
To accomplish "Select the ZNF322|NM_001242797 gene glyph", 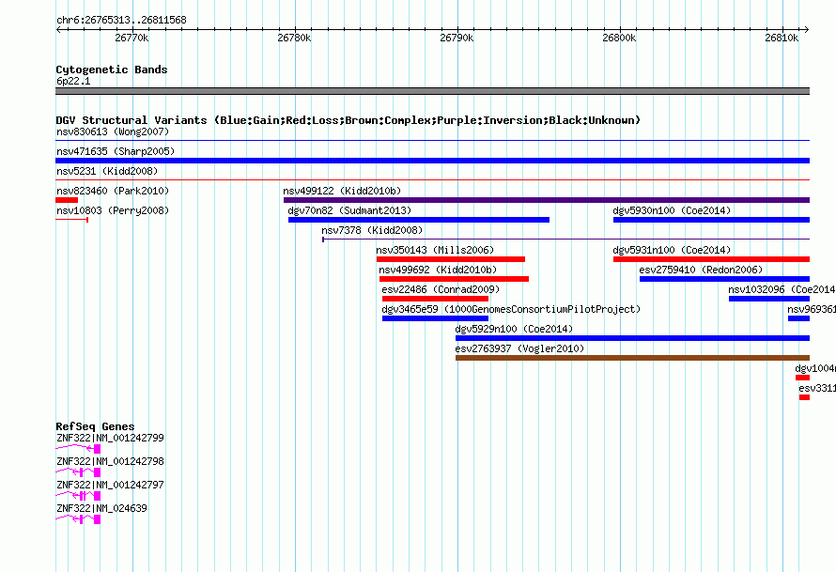I will pos(78,496).
